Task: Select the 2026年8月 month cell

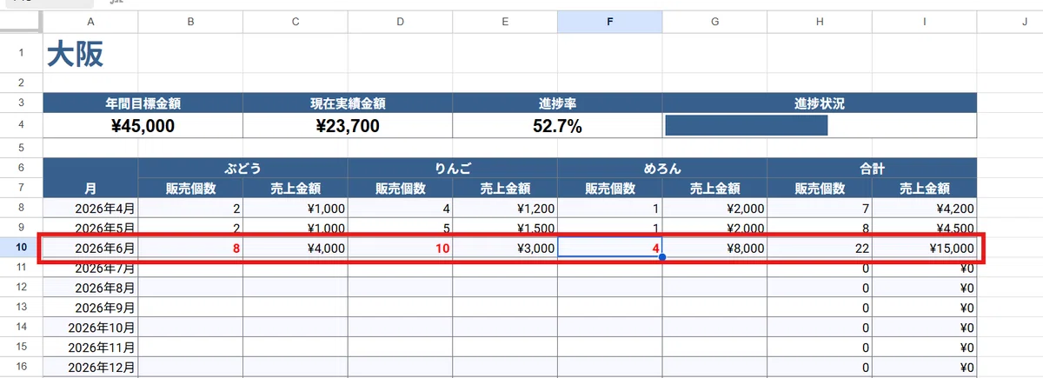Action: tap(90, 287)
